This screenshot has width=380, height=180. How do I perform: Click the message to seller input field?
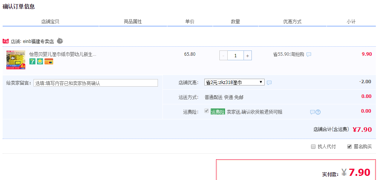coord(96,83)
